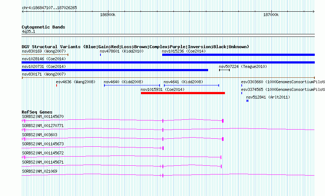Click the NM_001145671 middle exon with arrow
Viewport: 325px width, 196px height.
[162, 166]
